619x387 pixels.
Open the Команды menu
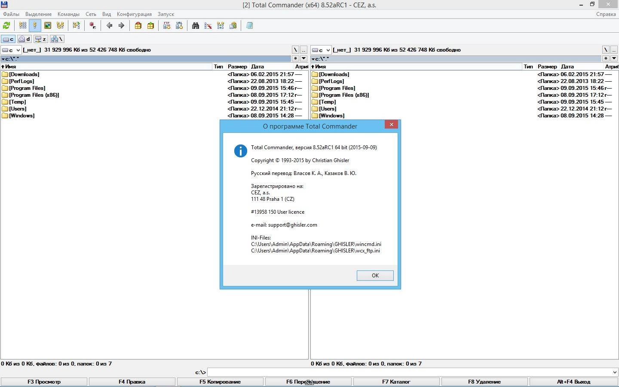coord(68,14)
